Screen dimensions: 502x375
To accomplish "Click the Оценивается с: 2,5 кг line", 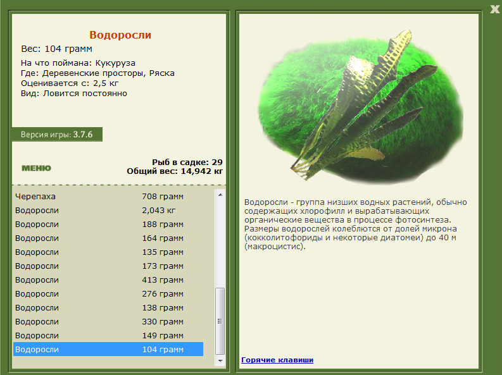I will pos(70,83).
